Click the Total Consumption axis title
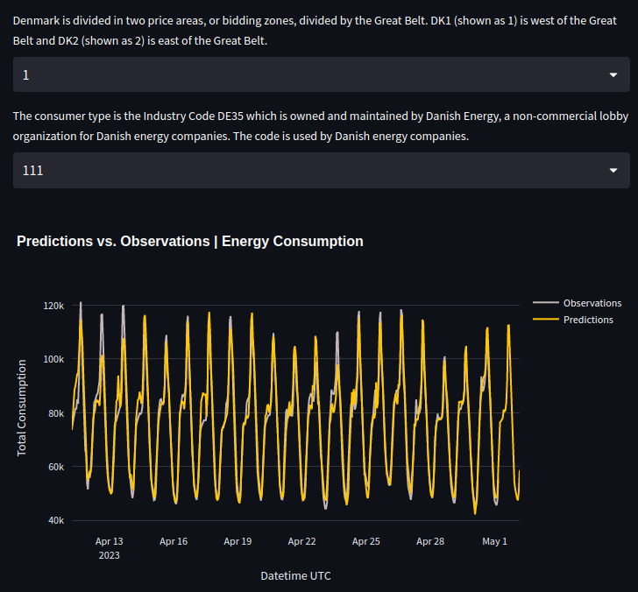This screenshot has width=638, height=592. 23,407
